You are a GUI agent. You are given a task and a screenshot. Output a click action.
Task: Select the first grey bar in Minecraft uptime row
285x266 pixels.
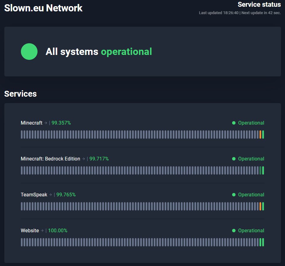point(22,135)
